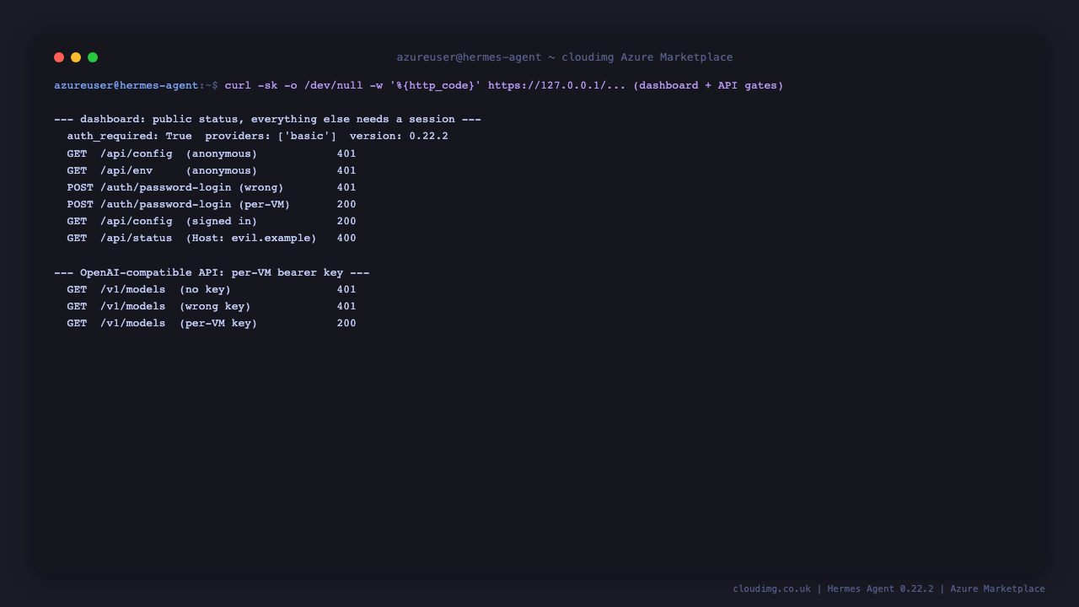Click the 'GET /v1/models (wrong key)' row
Image resolution: width=1079 pixels, height=607 pixels.
tap(212, 306)
